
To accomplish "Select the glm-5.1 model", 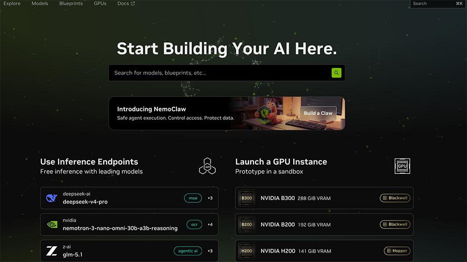I will pyautogui.click(x=129, y=251).
